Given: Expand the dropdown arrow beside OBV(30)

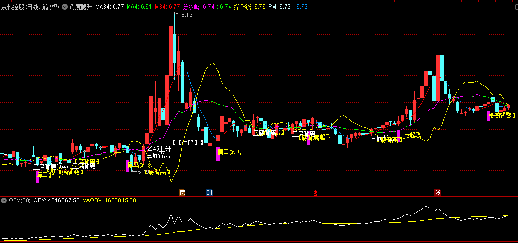Looking at the screenshot, I should click(4, 200).
